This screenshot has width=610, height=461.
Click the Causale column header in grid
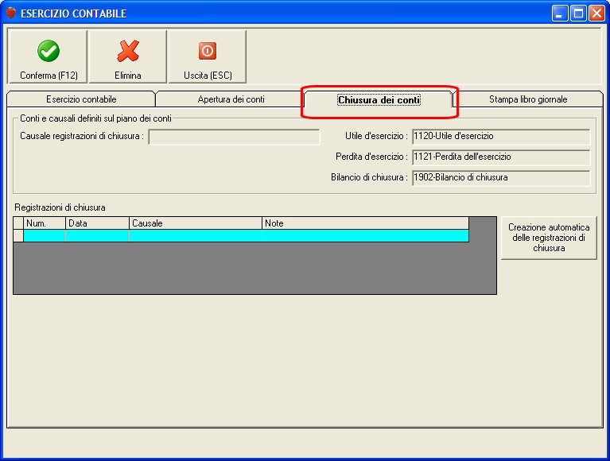196,223
